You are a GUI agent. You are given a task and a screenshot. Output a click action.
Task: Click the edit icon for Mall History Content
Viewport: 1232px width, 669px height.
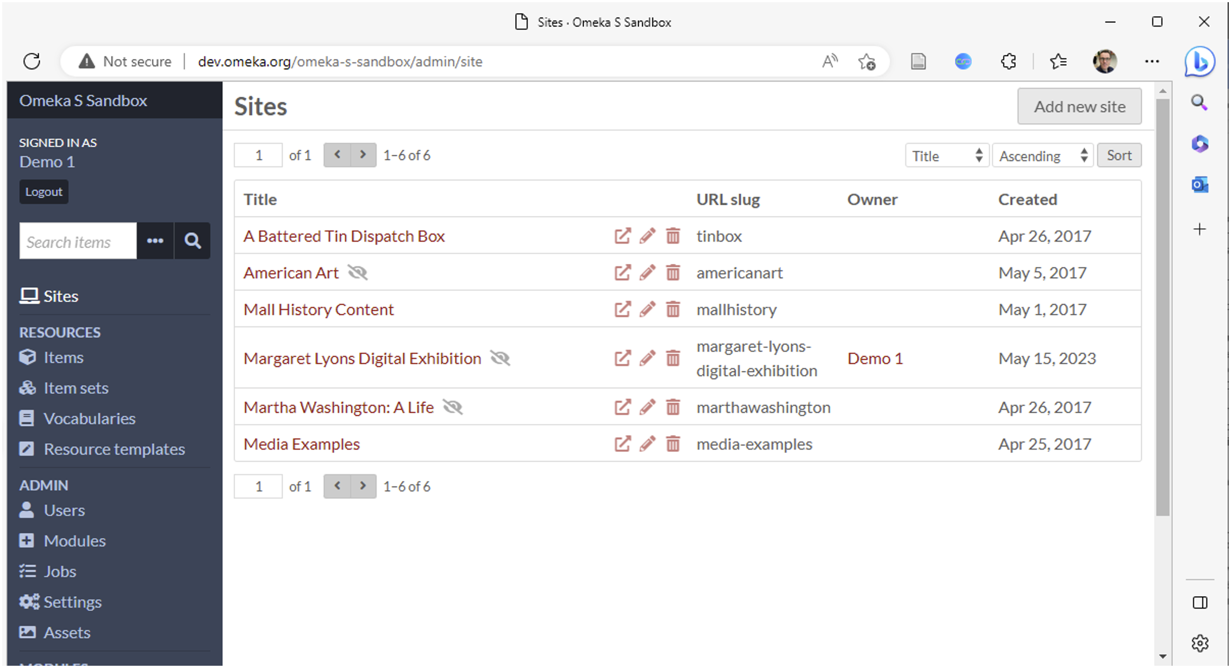click(x=648, y=309)
